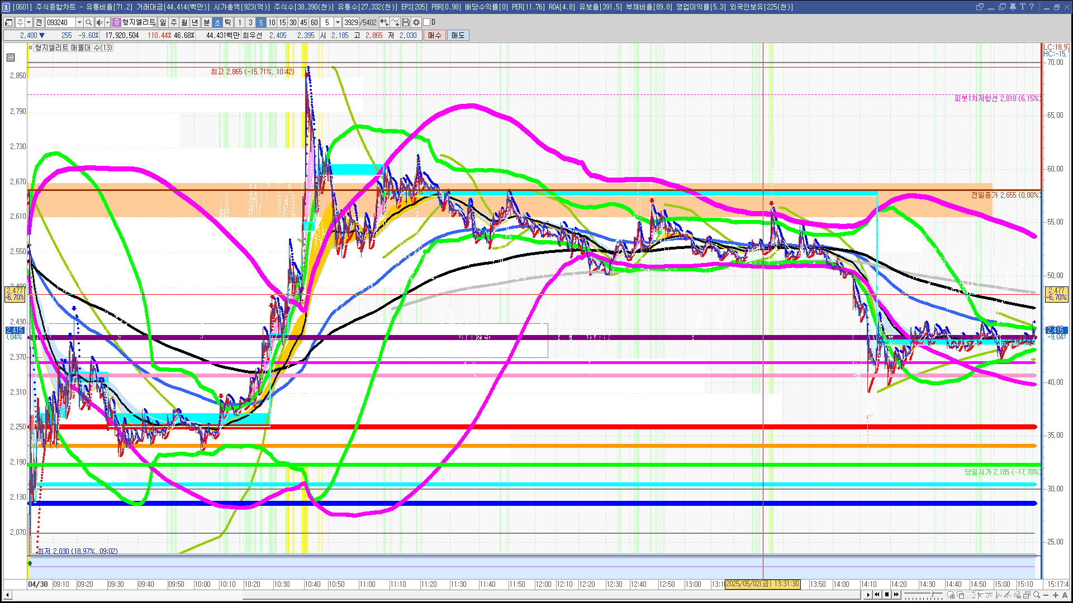Select the 일 (daily) chart period toggle
The image size is (1073, 603).
click(x=163, y=22)
